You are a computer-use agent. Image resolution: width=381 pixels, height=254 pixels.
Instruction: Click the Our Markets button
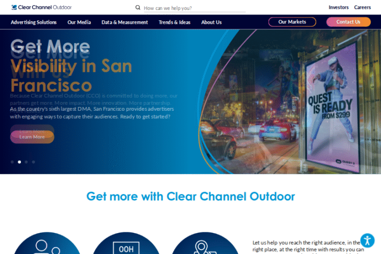click(293, 22)
